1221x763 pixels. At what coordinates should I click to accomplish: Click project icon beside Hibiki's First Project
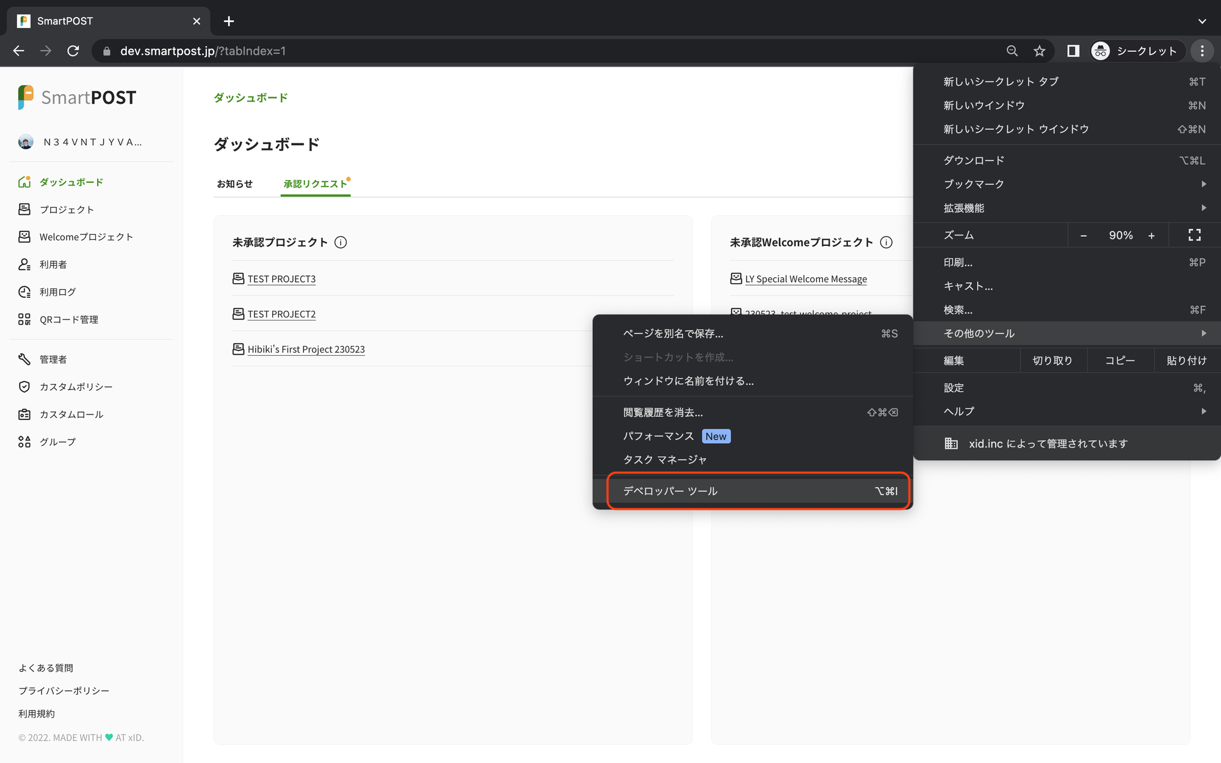[238, 349]
